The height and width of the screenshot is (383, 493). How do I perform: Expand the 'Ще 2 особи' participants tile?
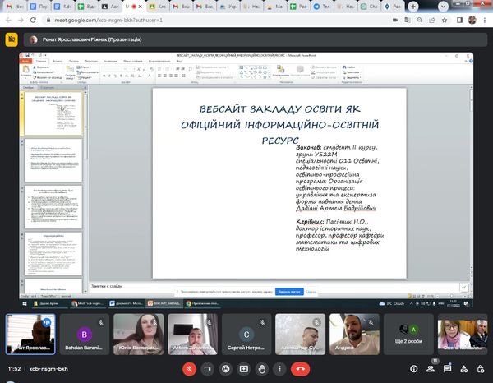(x=407, y=333)
